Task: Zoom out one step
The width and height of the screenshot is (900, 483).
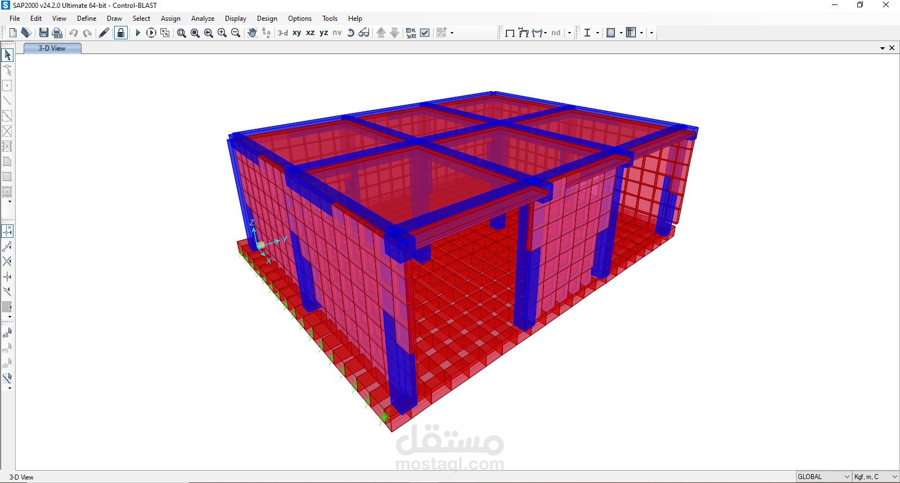Action: [x=236, y=33]
